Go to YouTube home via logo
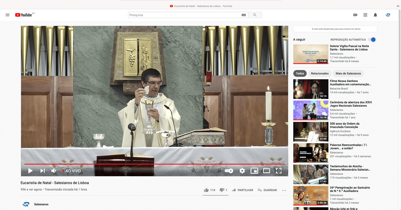Viewport: 401px width, 210px height. [x=24, y=15]
